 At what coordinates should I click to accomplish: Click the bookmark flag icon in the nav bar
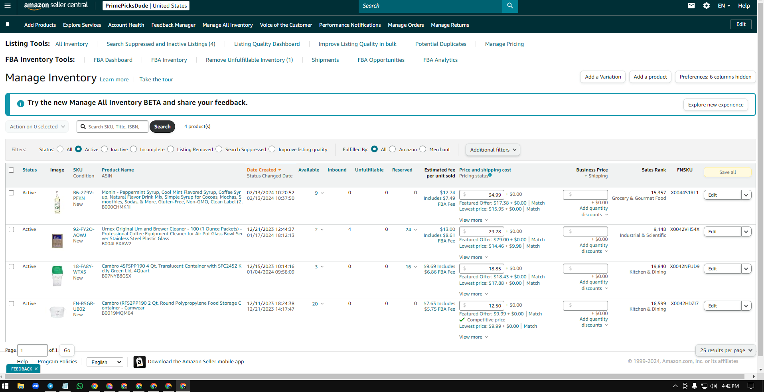(8, 25)
